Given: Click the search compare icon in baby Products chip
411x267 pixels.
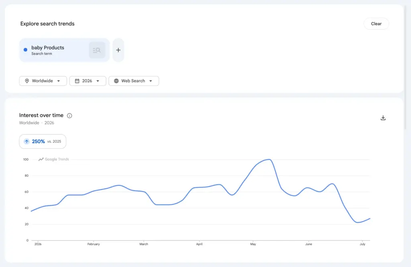Looking at the screenshot, I should pos(97,50).
